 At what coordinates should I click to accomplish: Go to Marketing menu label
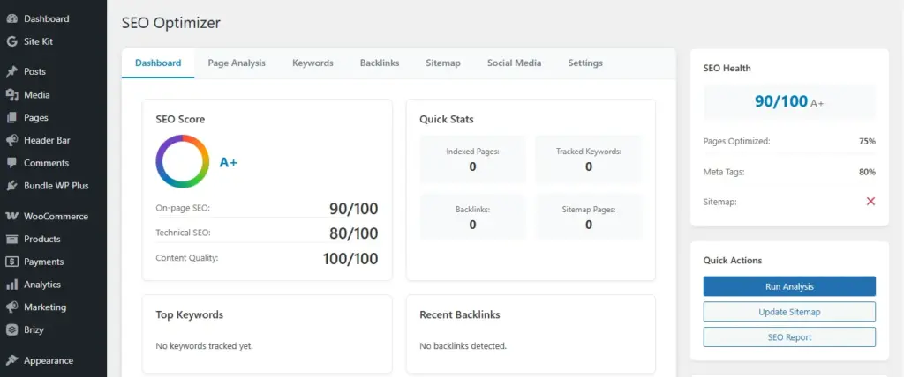(x=45, y=307)
